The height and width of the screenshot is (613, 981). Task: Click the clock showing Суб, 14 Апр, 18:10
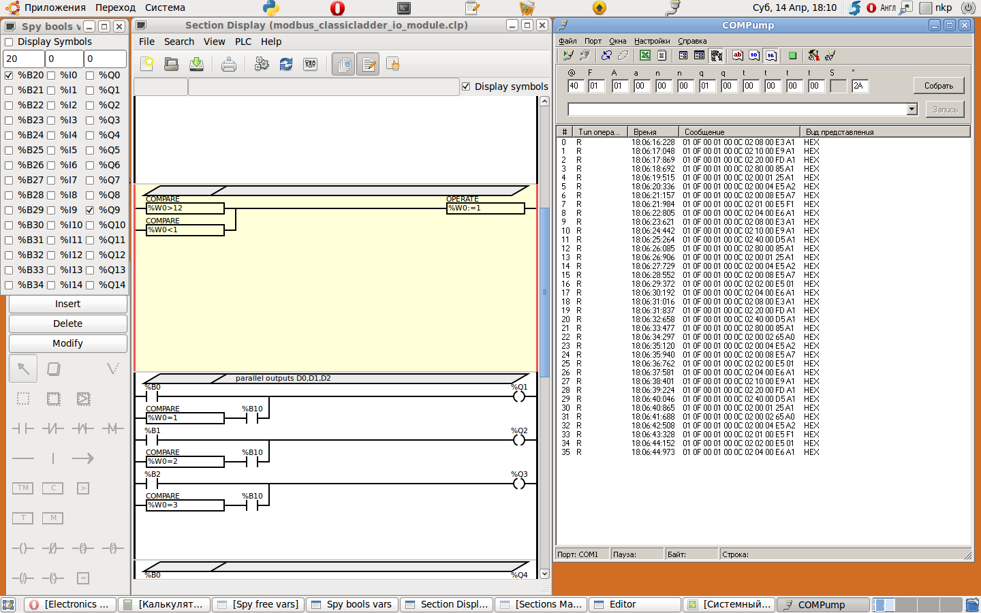coord(794,7)
